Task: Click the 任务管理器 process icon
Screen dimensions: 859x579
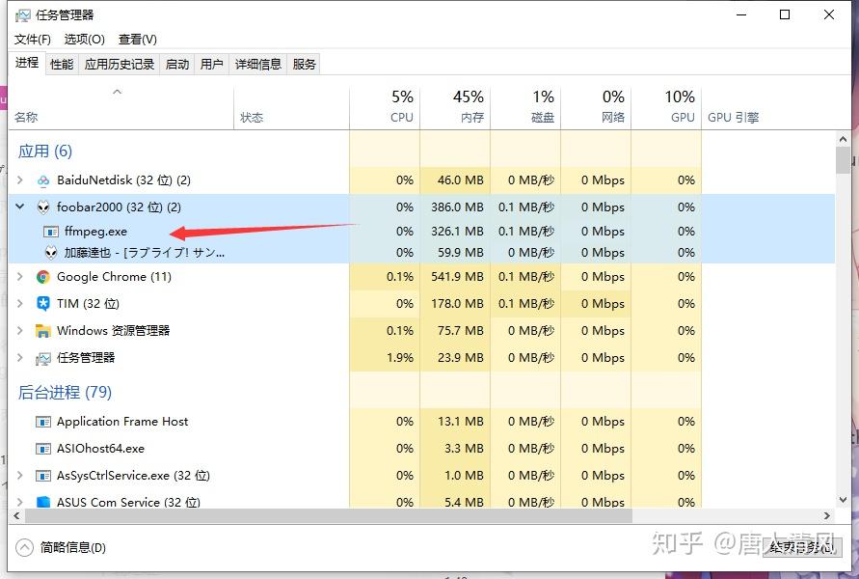Action: point(41,357)
